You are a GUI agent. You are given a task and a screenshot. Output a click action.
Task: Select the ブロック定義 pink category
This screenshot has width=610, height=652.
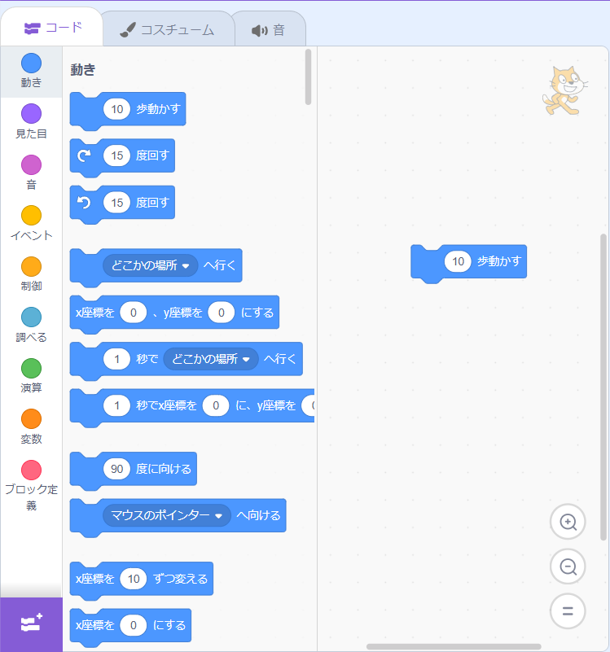[31, 470]
